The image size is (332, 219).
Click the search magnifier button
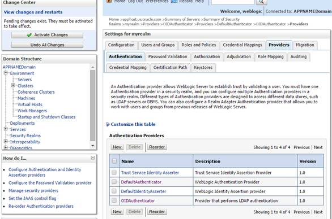pyautogui.click(x=262, y=2)
